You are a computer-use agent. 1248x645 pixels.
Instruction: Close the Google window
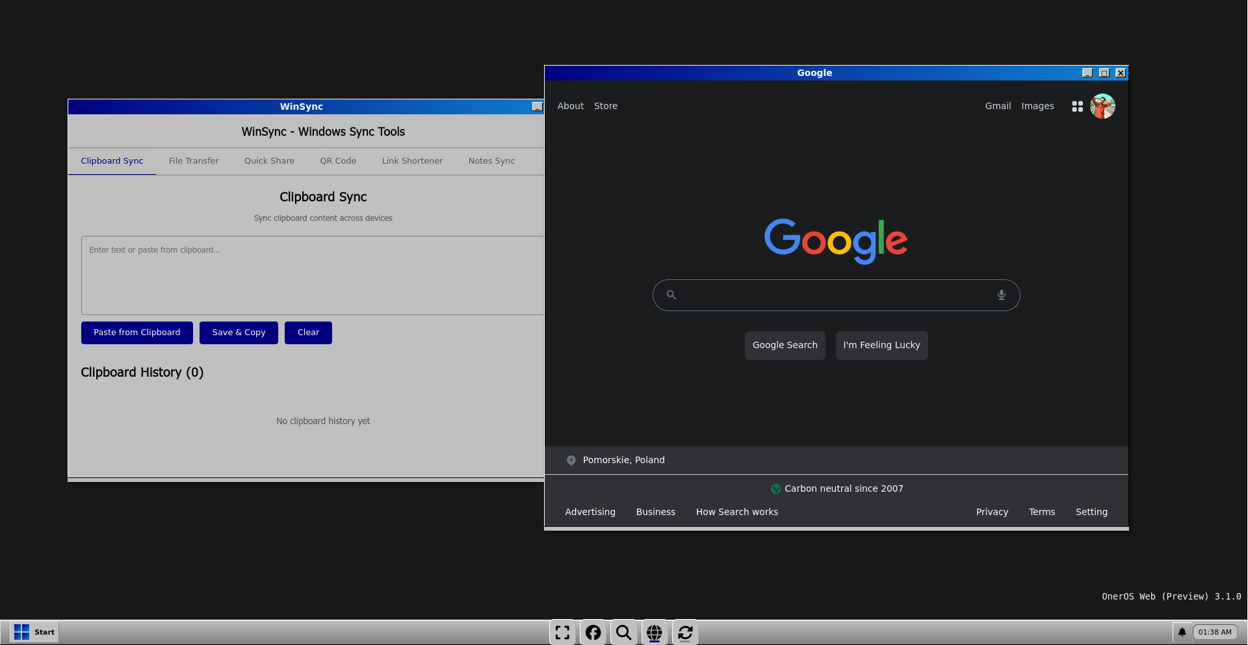tap(1121, 73)
